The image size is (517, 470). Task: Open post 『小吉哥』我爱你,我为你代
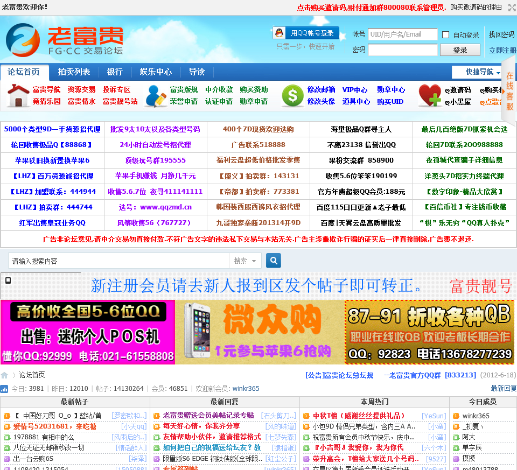358,447
